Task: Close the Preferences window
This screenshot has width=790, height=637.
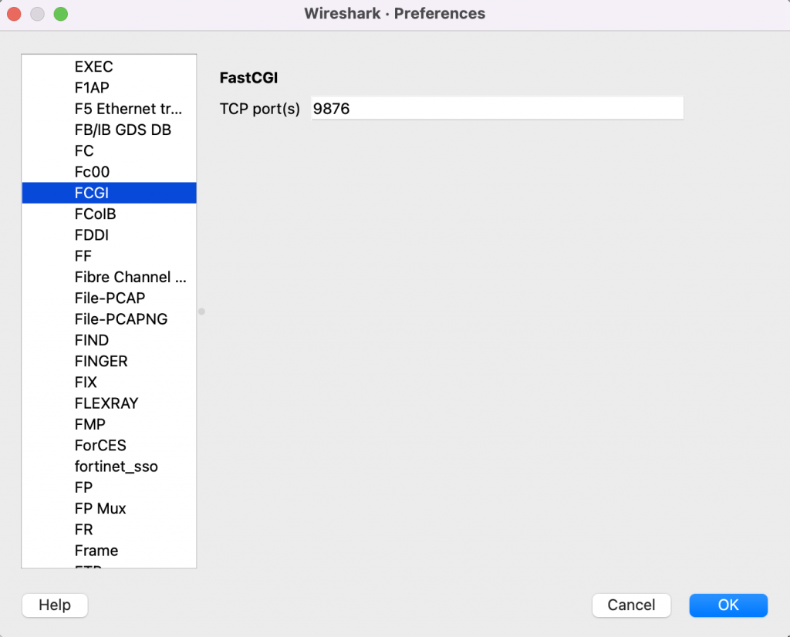Action: pyautogui.click(x=14, y=14)
